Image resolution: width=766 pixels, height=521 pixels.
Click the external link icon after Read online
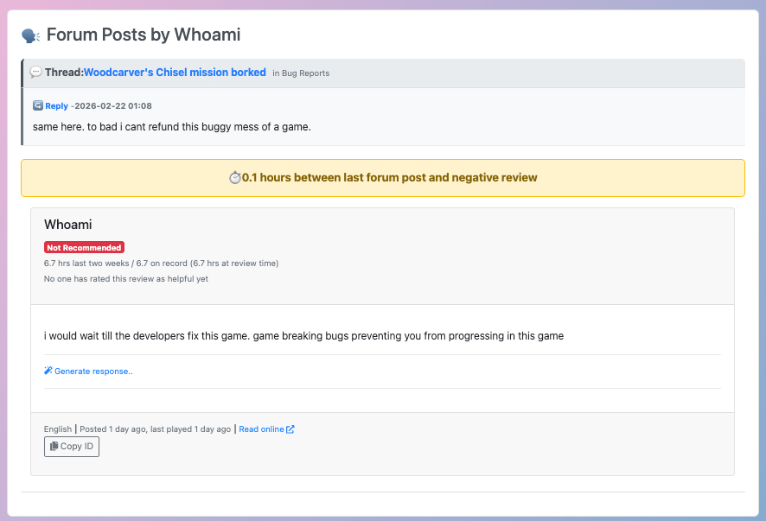pos(290,429)
